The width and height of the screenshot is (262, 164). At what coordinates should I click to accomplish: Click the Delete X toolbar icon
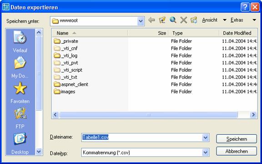pyautogui.click(x=183, y=20)
